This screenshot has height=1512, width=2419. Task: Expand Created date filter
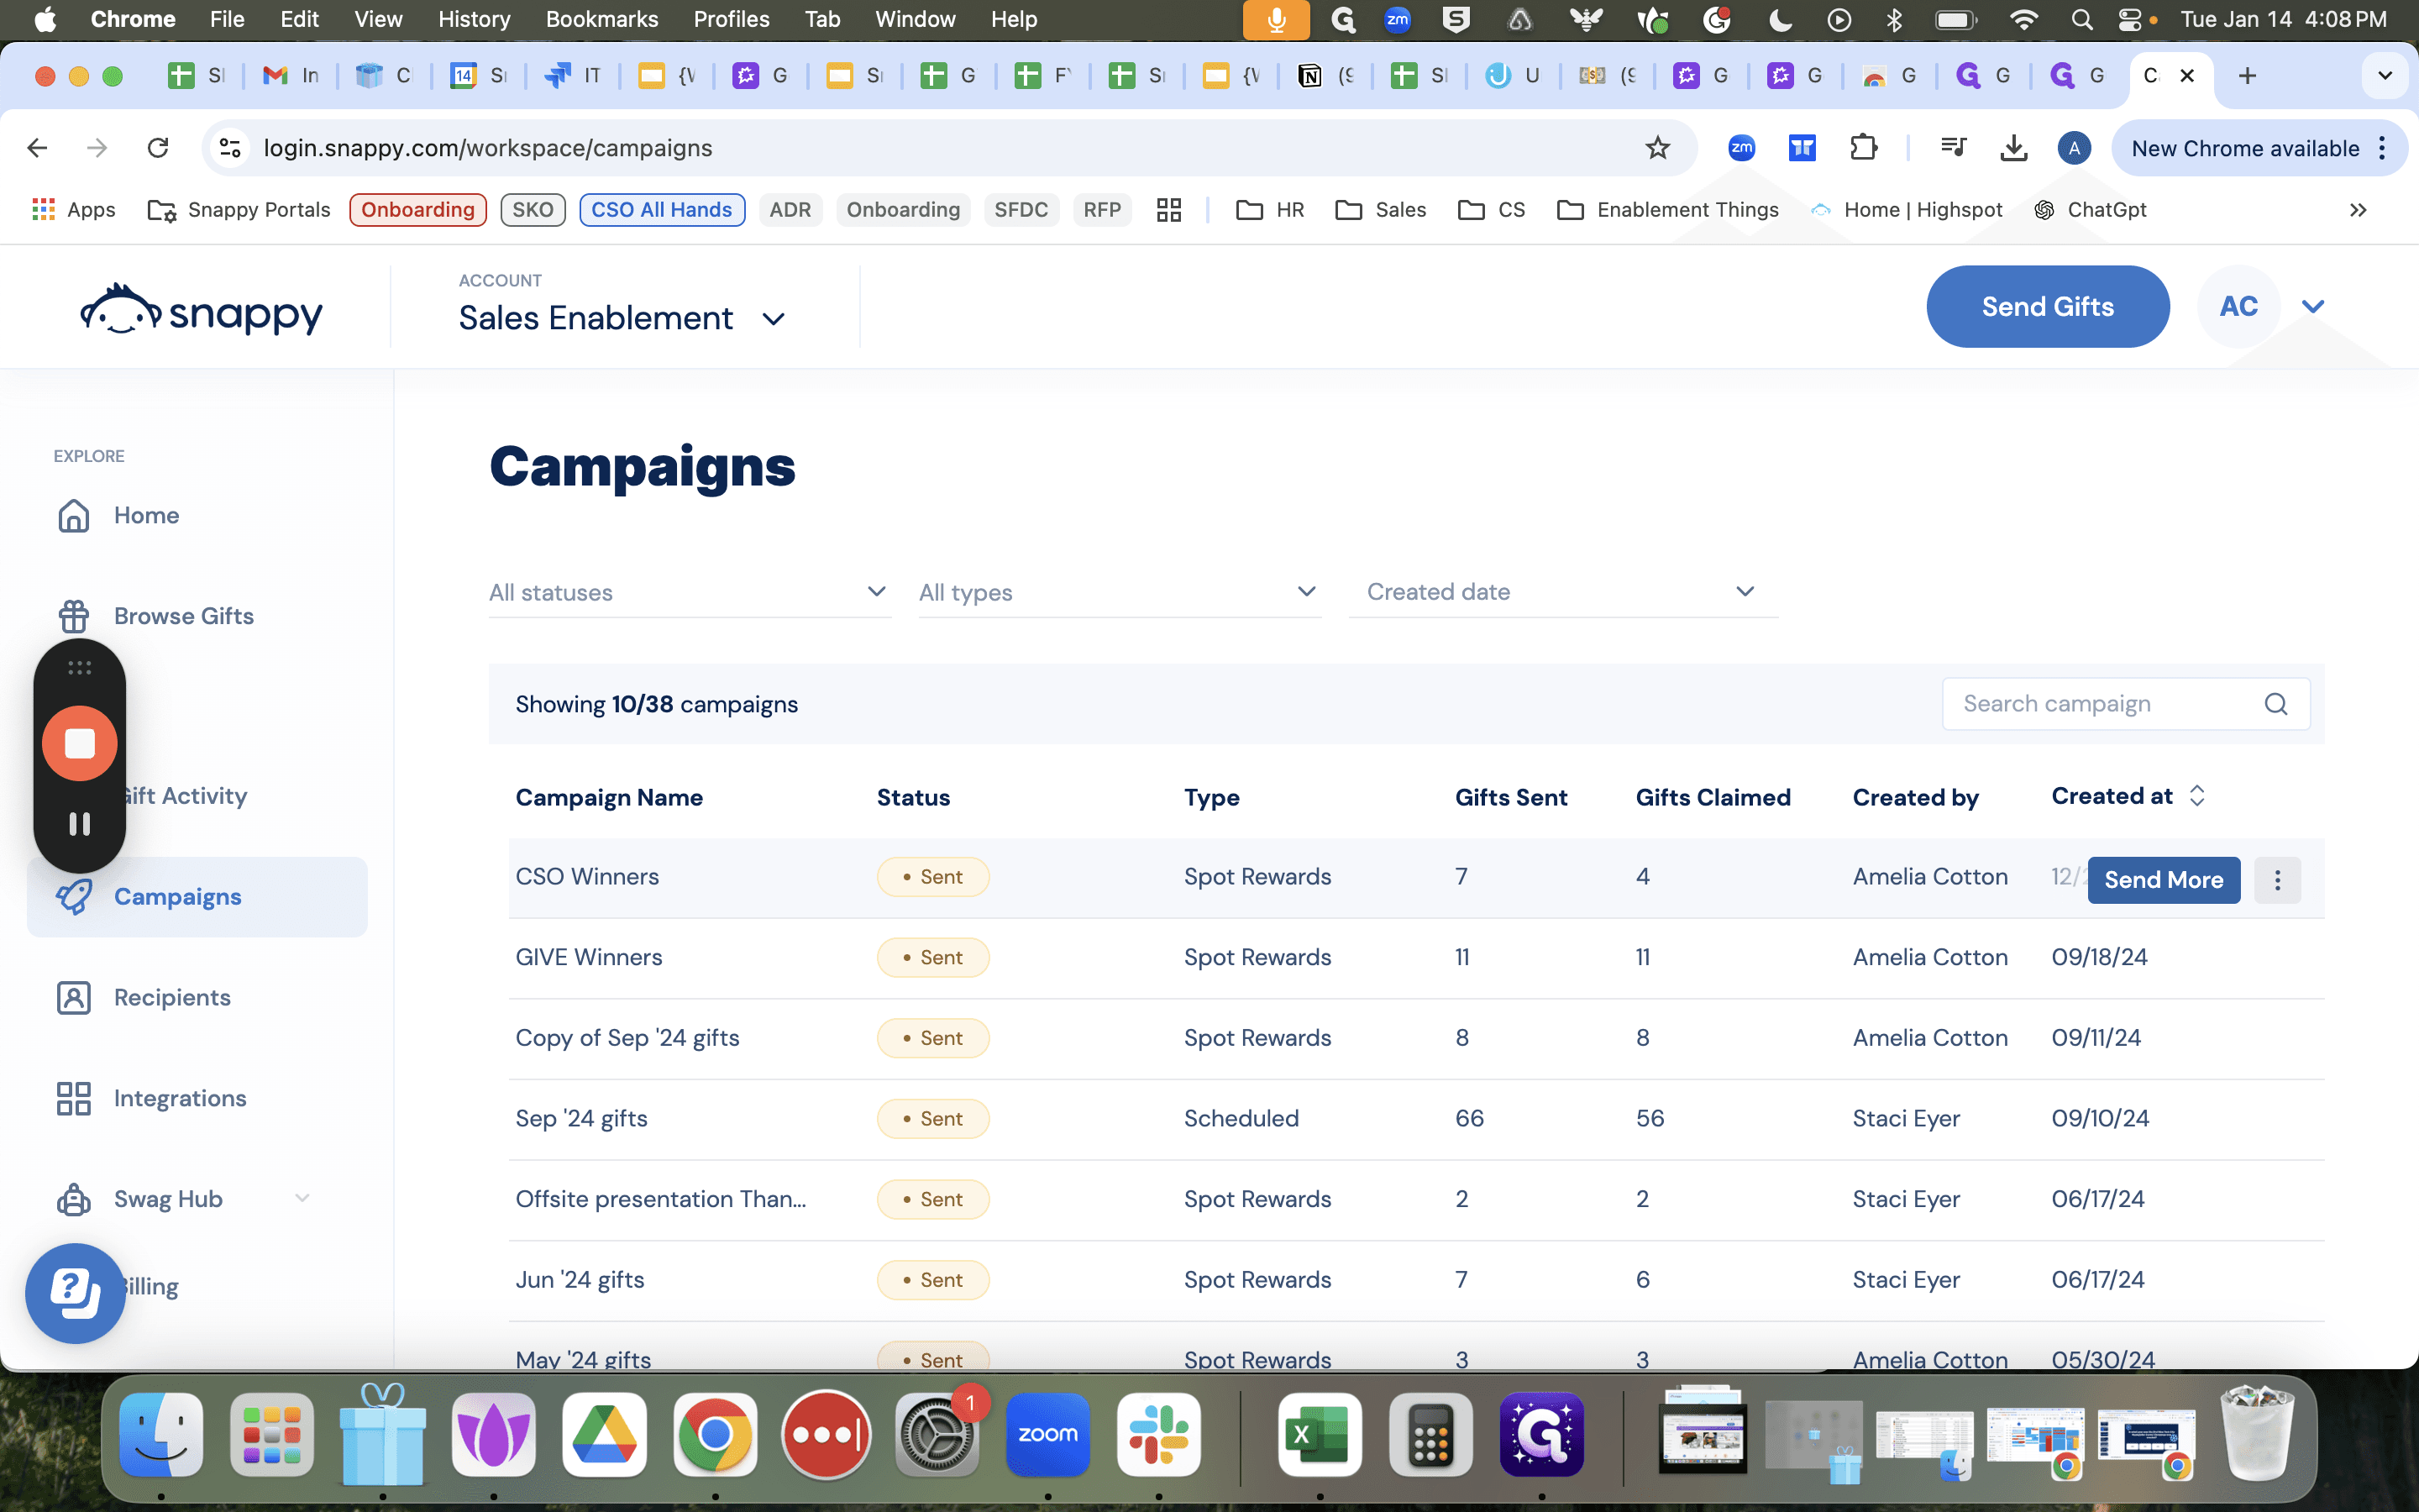1563,592
